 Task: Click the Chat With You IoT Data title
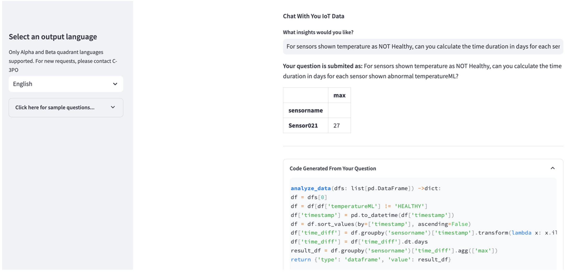tap(313, 16)
